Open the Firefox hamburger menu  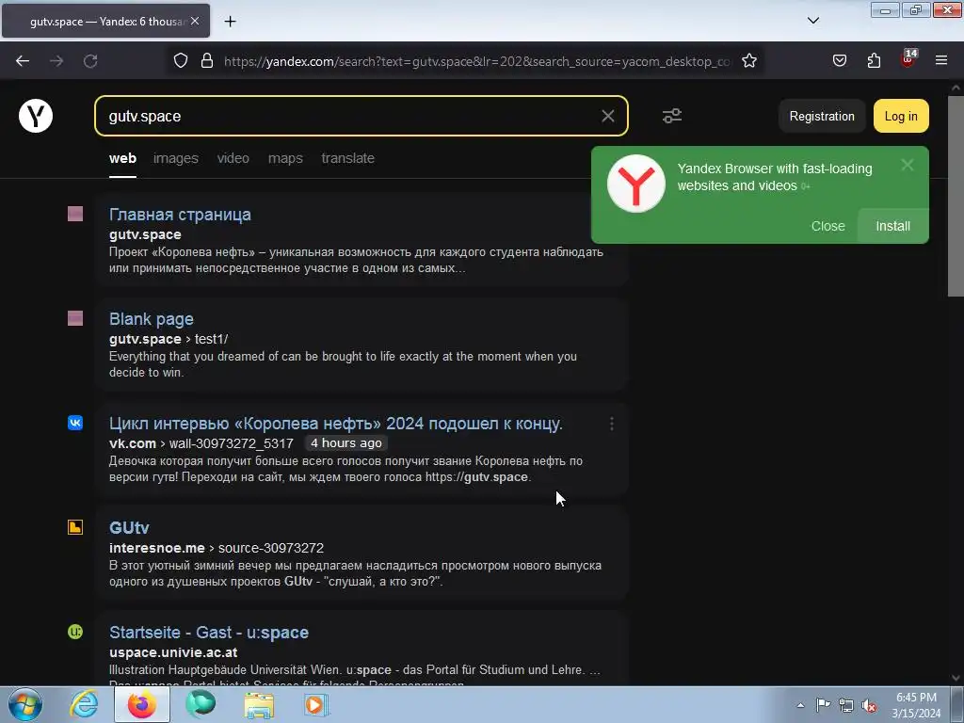941,61
